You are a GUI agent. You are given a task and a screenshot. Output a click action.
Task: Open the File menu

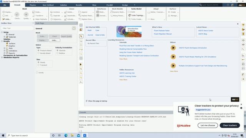(x=5, y=5)
